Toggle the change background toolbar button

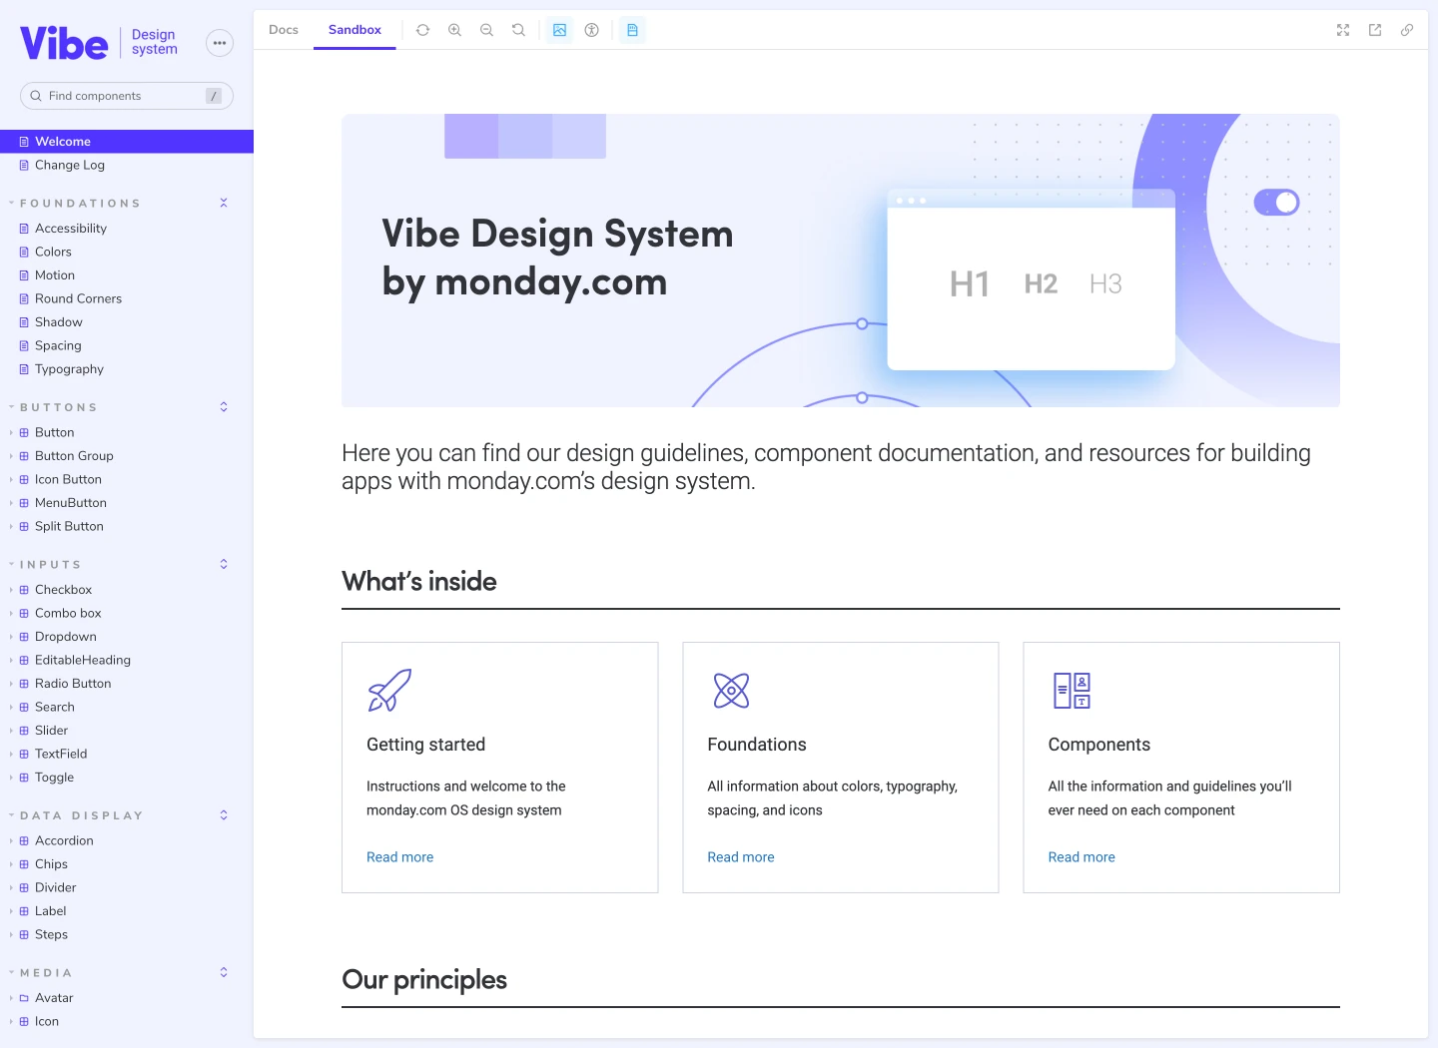click(x=559, y=30)
